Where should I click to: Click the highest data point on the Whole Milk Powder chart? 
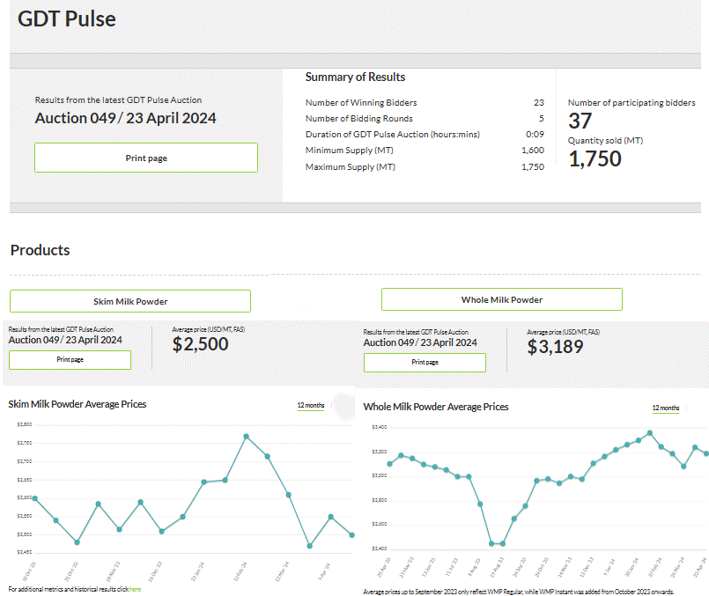click(x=650, y=433)
